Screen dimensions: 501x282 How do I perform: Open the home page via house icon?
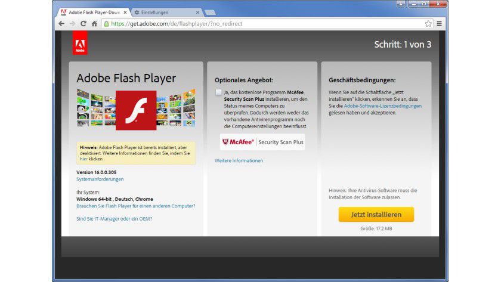94,24
